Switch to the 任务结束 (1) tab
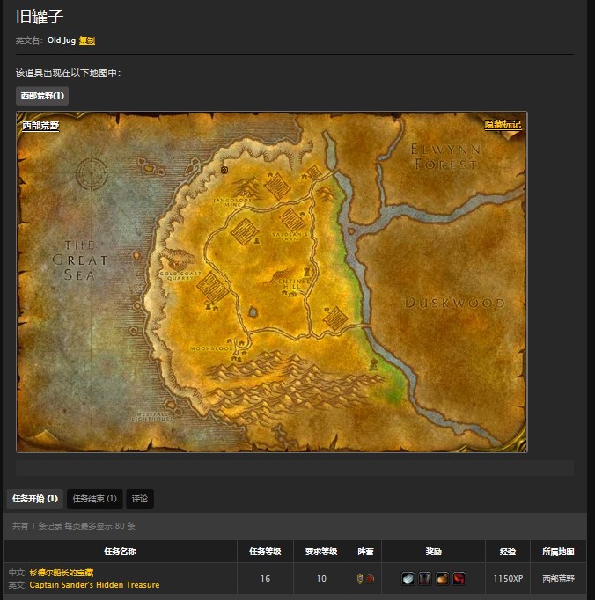This screenshot has width=595, height=600. click(x=94, y=499)
